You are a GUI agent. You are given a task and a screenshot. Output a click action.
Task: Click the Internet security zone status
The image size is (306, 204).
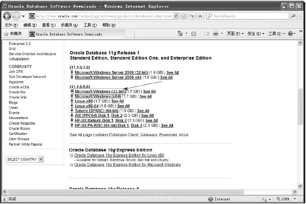(219, 199)
